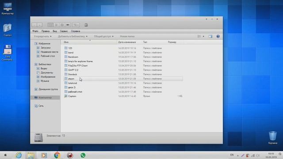Open Недавние места in the navigation pane
The height and width of the screenshot is (159, 283).
click(x=49, y=52)
